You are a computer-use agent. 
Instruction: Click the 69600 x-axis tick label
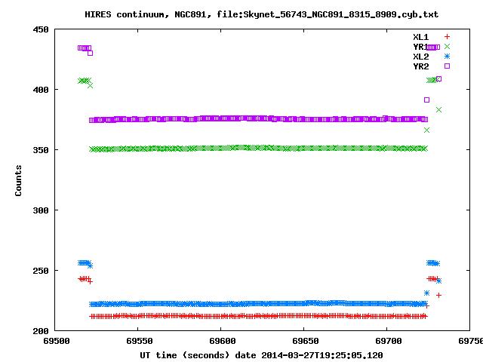223,341
